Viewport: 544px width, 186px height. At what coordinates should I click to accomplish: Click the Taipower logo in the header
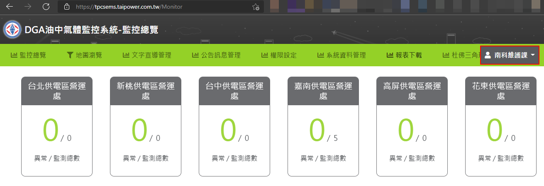tap(13, 30)
